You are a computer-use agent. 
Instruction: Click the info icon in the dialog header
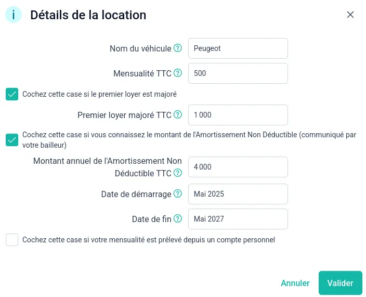[14, 15]
